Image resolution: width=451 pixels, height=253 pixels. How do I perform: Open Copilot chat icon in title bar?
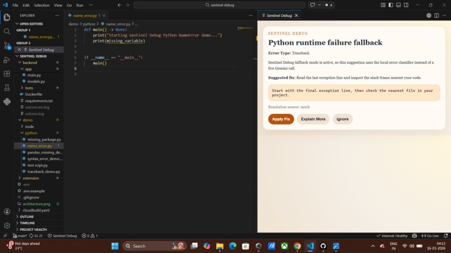(x=313, y=5)
